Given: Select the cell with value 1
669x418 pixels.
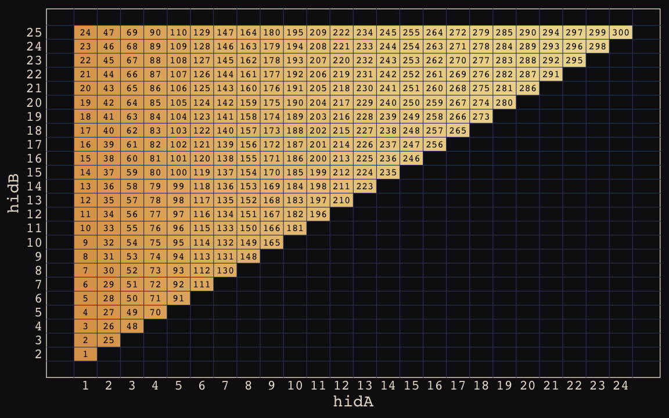Looking at the screenshot, I should coord(85,354).
